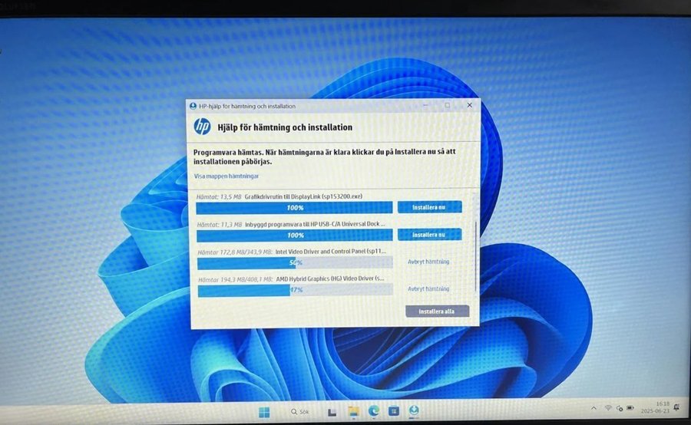The image size is (691, 425).
Task: Click the HP USB-C/A Dock 100% progress bar
Action: 294,236
